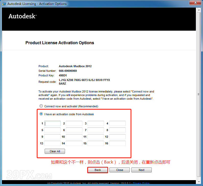Open the Privacy Policy link
This screenshot has width=203, height=186.
coord(141,183)
